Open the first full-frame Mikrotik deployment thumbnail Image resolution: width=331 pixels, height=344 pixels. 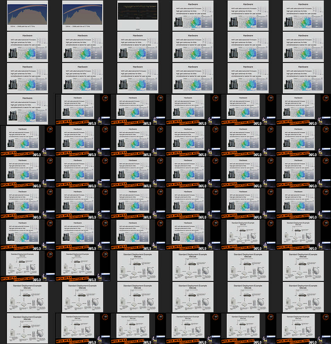pyautogui.click(x=138, y=265)
